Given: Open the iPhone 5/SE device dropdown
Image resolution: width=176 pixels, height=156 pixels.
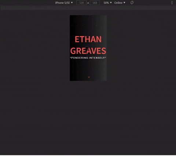Looking at the screenshot, I should 64,3.
